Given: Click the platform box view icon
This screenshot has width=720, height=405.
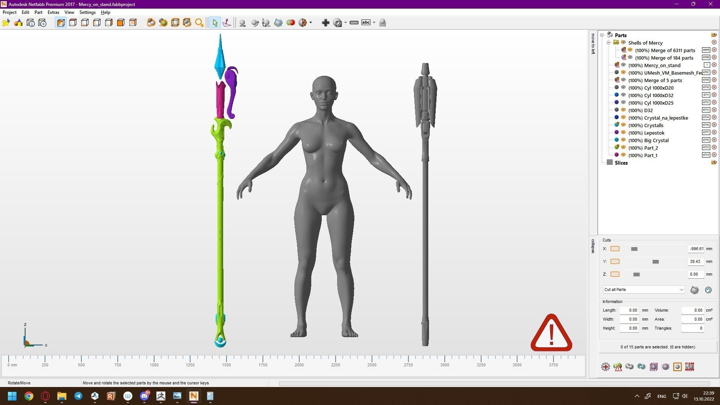Looking at the screenshot, I should coord(654,367).
